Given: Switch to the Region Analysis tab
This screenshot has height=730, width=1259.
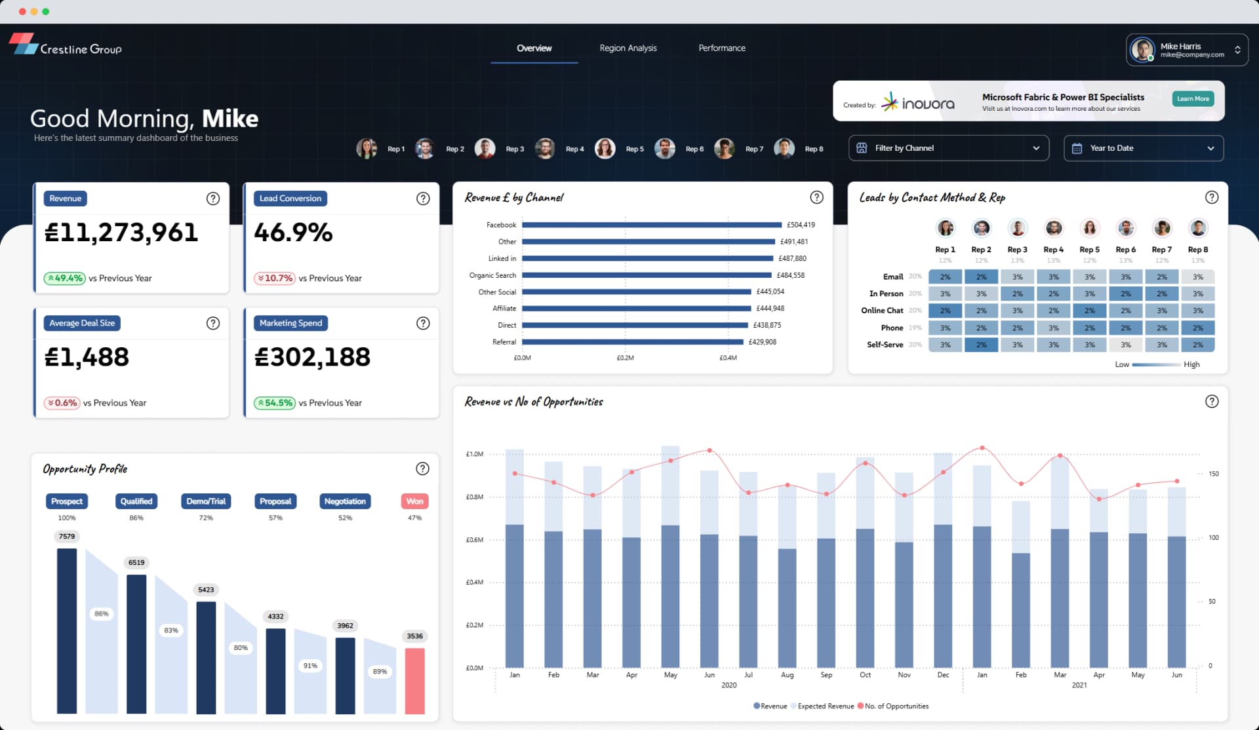Looking at the screenshot, I should click(628, 47).
